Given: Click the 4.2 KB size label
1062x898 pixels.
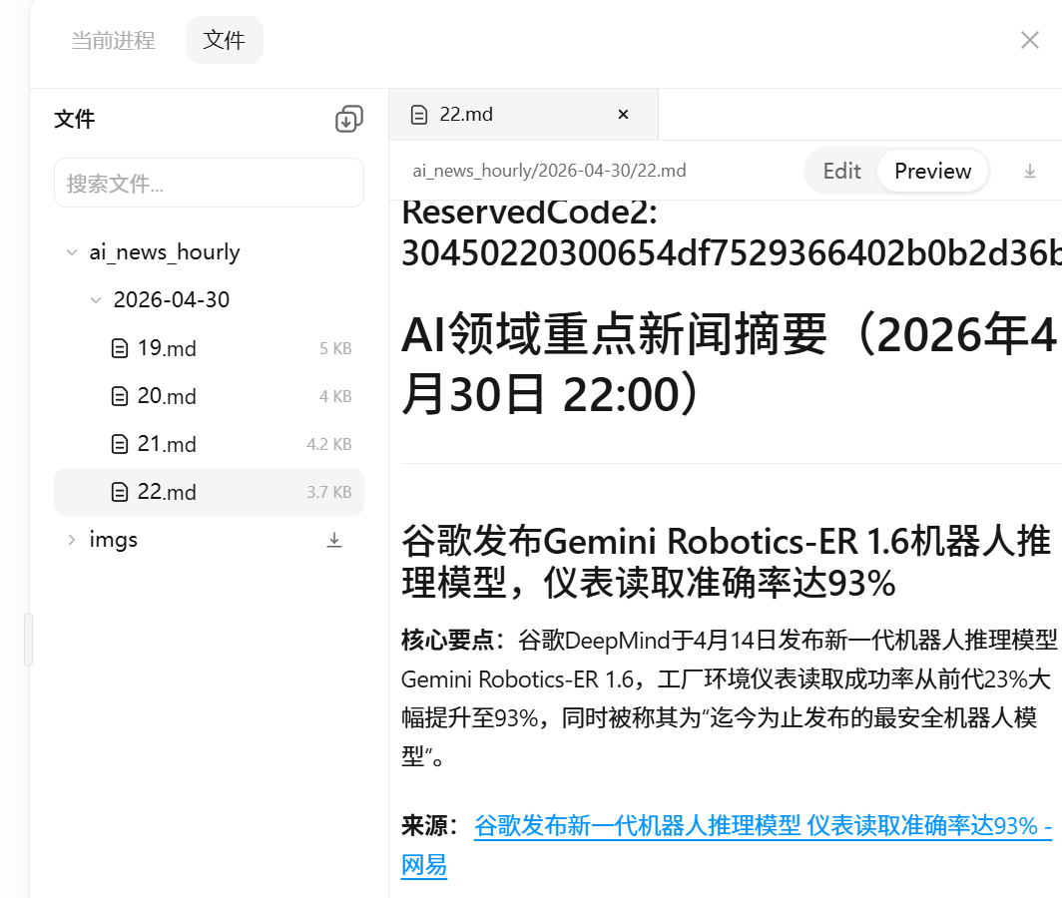Looking at the screenshot, I should (x=329, y=444).
